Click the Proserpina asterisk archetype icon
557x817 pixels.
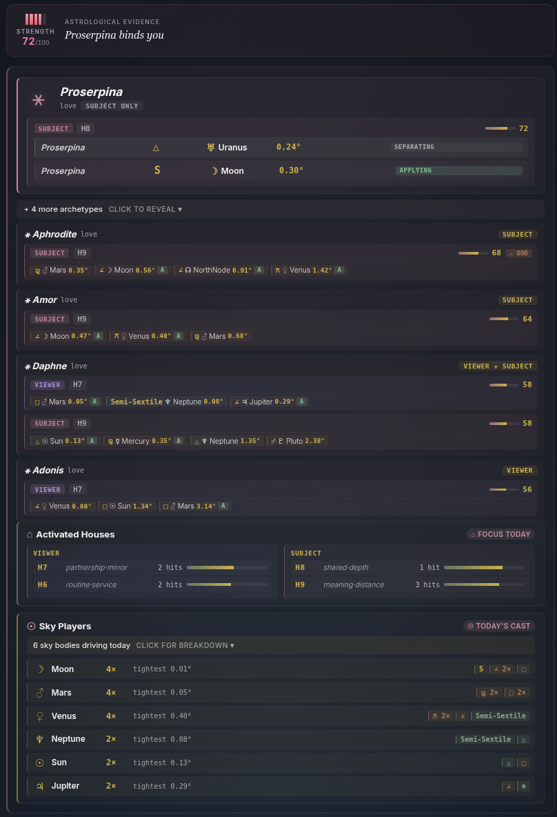click(39, 99)
